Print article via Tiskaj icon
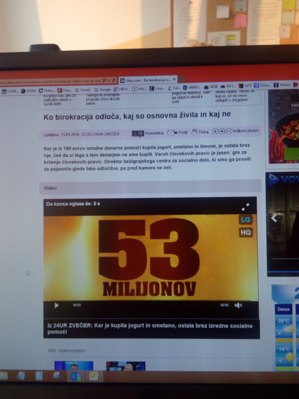The width and height of the screenshot is (299, 399). [195, 132]
